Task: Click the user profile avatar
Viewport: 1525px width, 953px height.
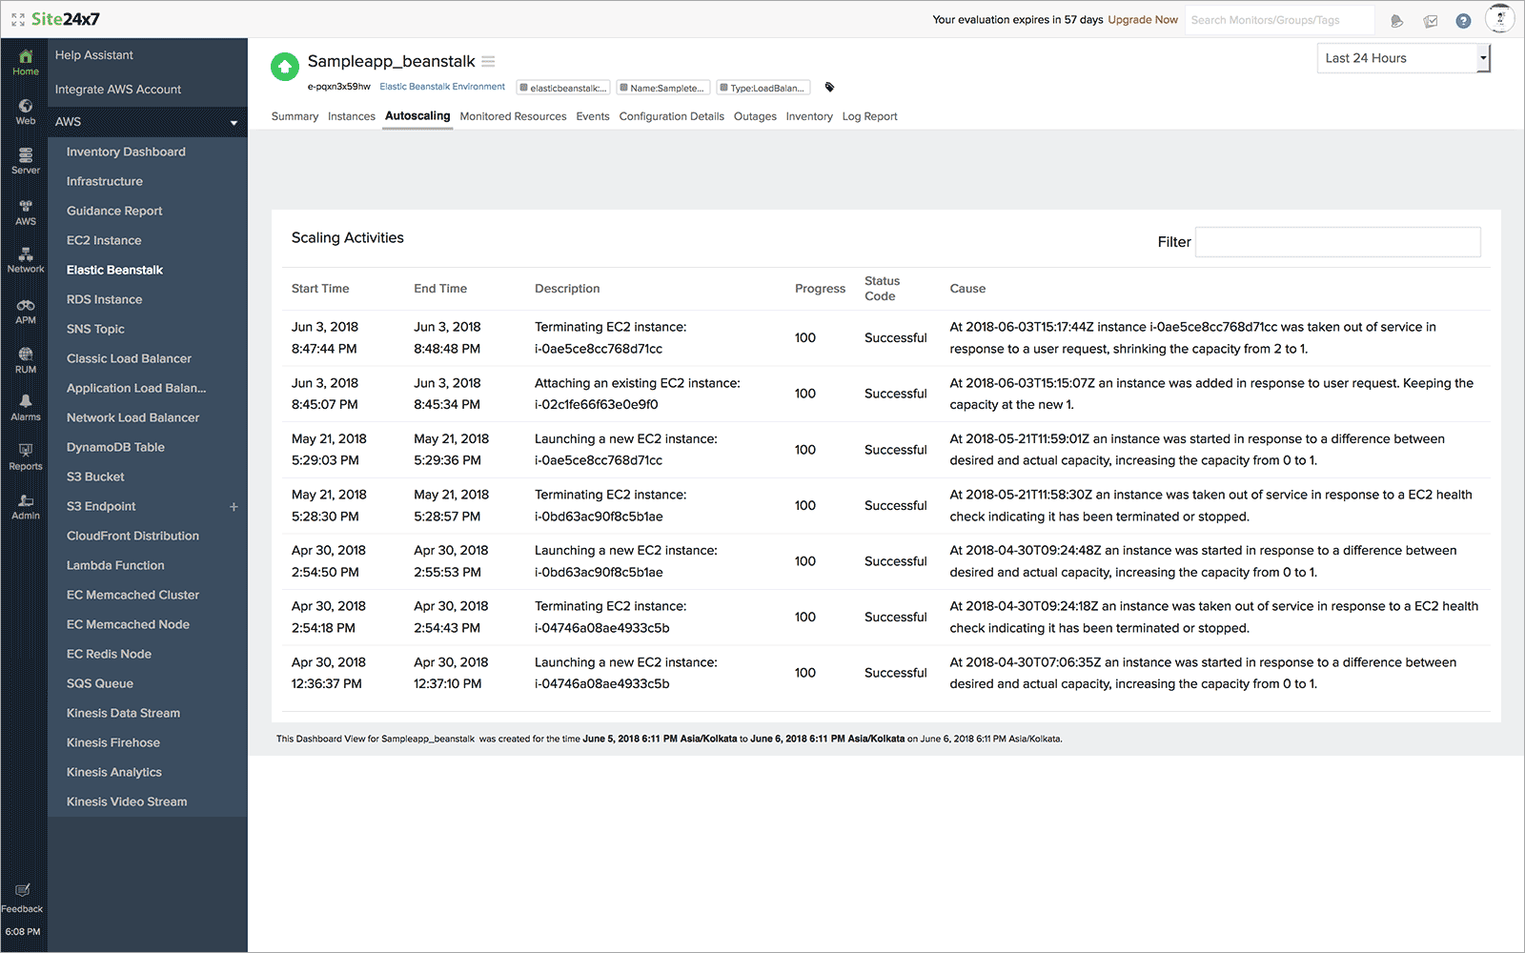Action: click(1499, 19)
